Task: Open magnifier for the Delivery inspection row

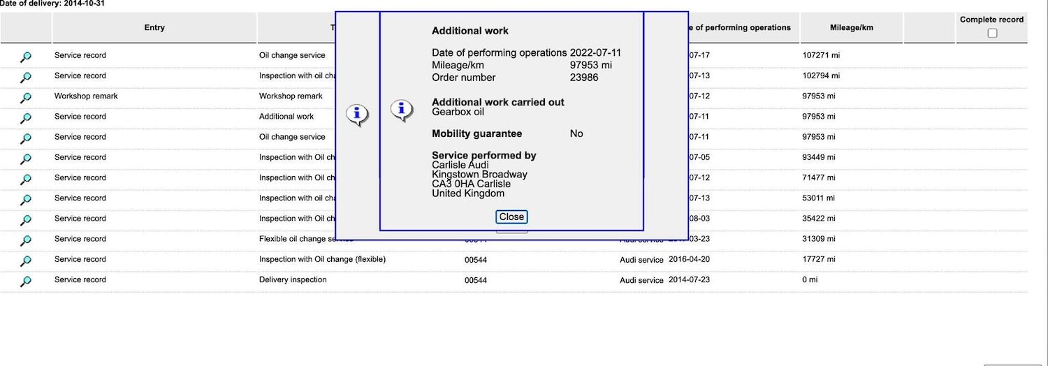Action: pyautogui.click(x=26, y=281)
